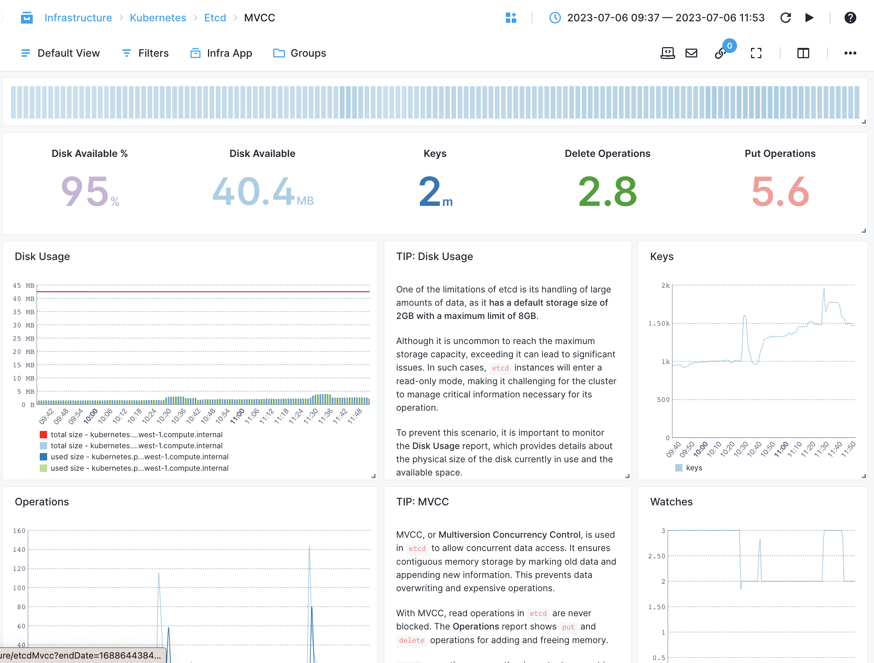Open the email report envelope icon
874x663 pixels.
click(x=691, y=53)
